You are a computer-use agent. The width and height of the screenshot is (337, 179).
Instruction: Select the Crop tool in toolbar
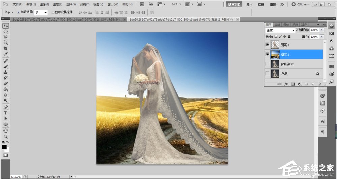(x=6, y=49)
